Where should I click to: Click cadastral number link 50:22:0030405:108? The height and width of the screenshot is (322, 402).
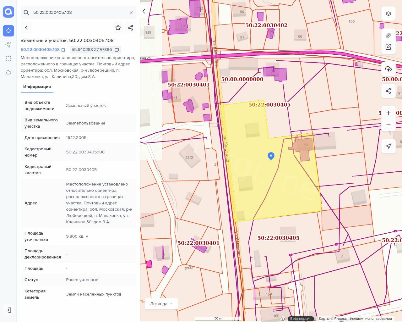pos(40,50)
